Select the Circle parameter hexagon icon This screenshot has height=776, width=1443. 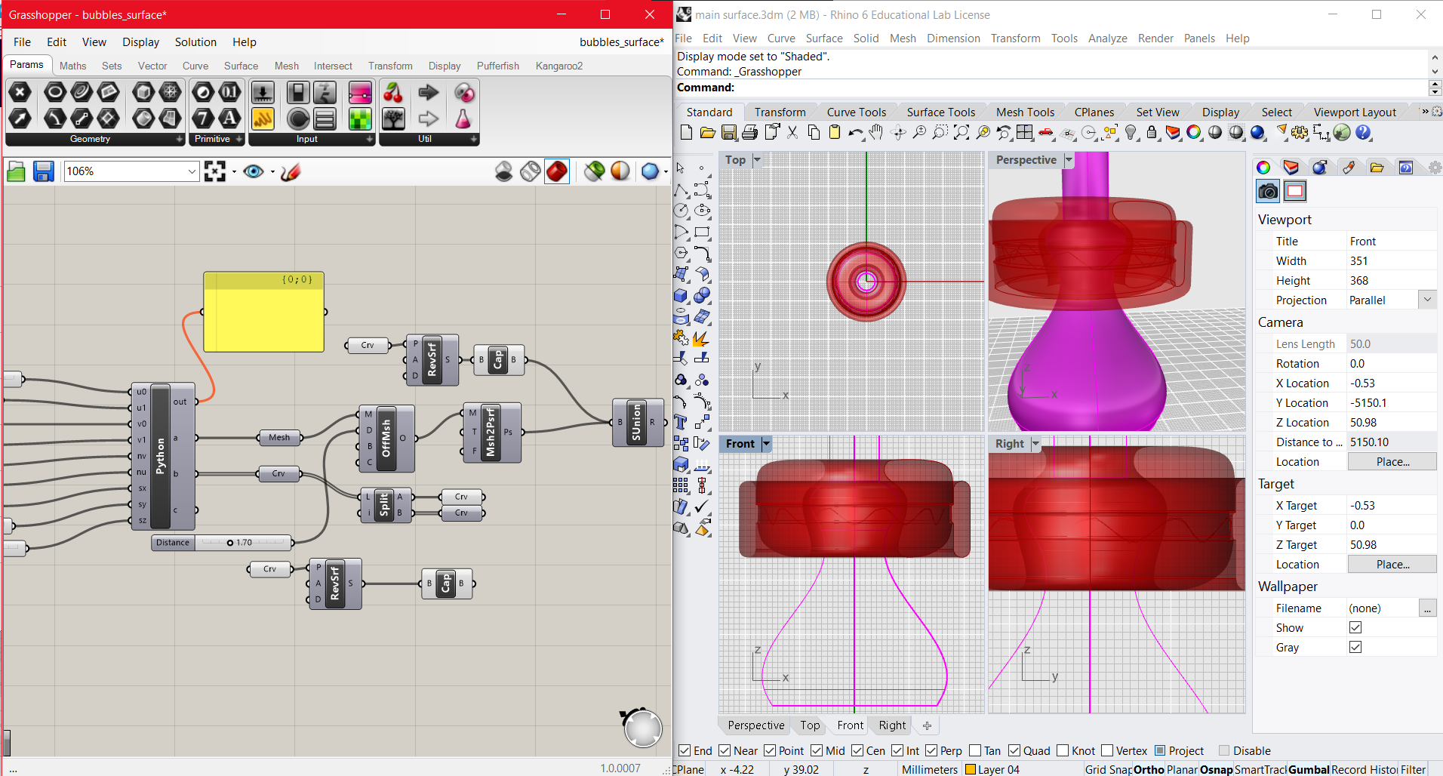pyautogui.click(x=55, y=93)
